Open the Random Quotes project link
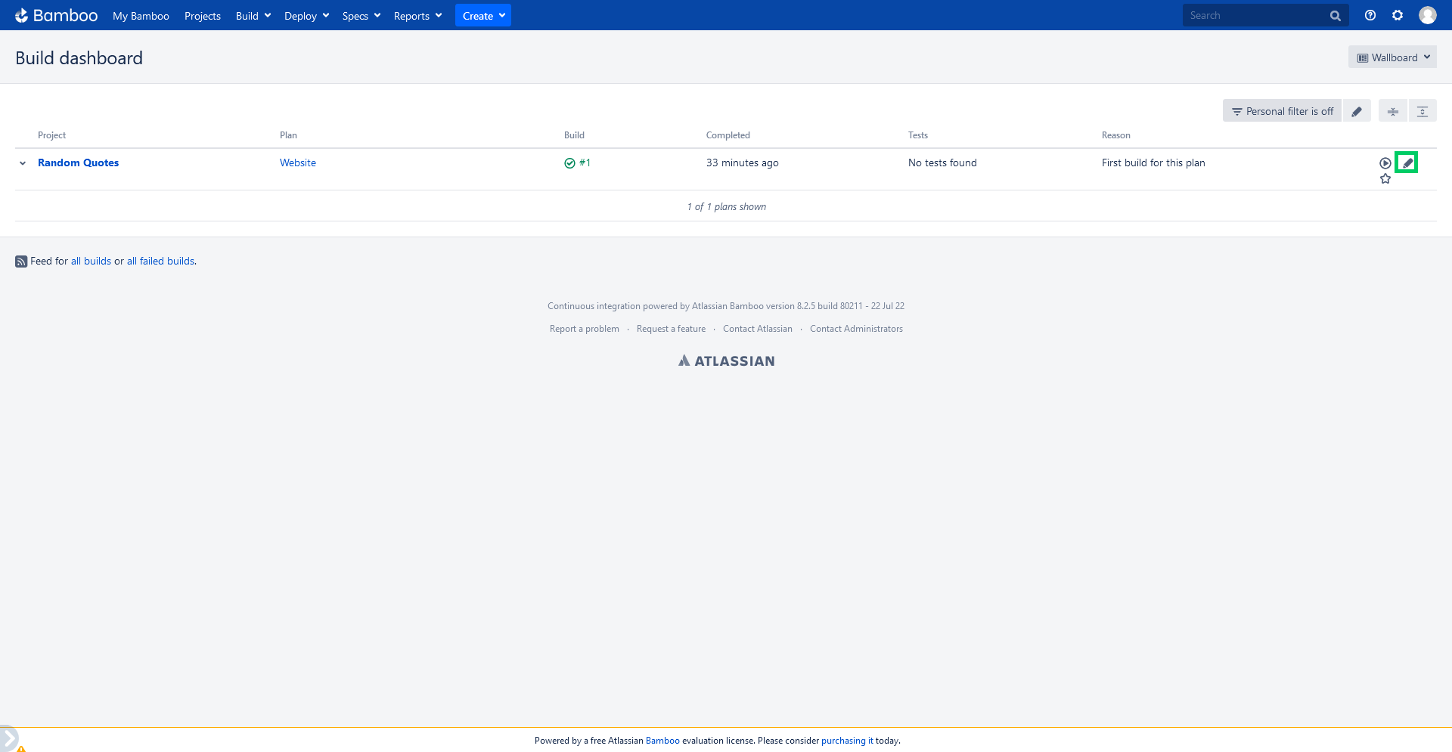Viewport: 1452px width, 752px height. click(x=78, y=162)
